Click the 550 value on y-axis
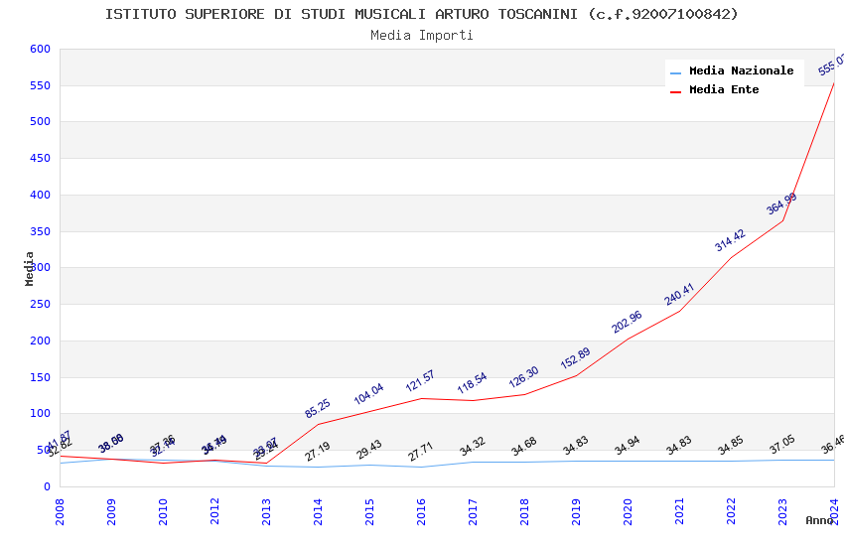The image size is (844, 546). tap(40, 85)
